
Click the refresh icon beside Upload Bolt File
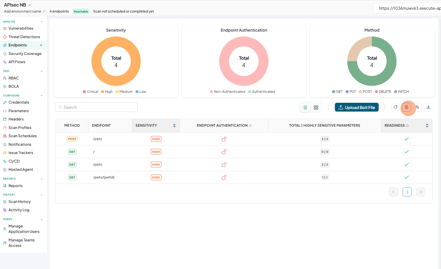click(x=395, y=107)
